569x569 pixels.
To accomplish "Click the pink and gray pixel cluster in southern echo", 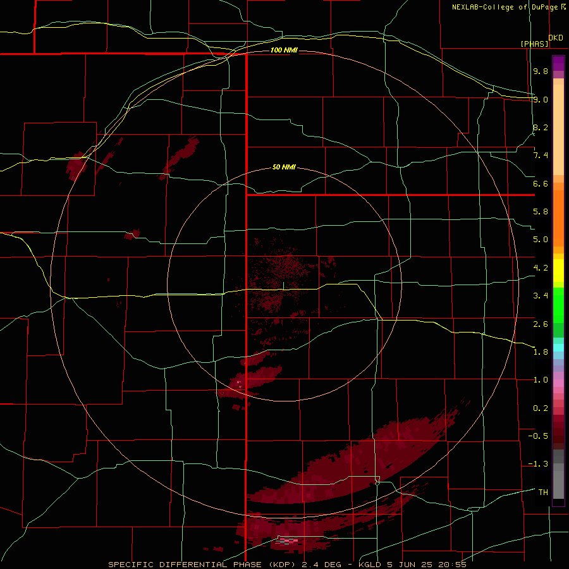I will click(286, 541).
